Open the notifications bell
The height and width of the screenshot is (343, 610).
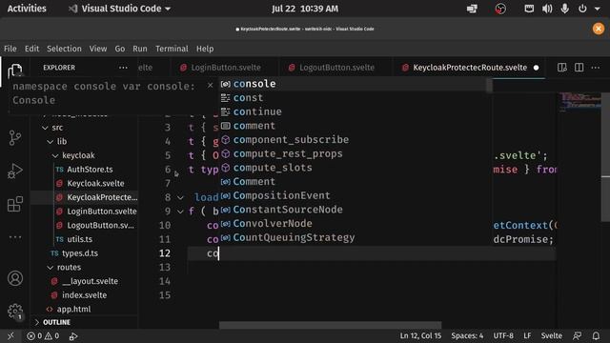click(596, 335)
